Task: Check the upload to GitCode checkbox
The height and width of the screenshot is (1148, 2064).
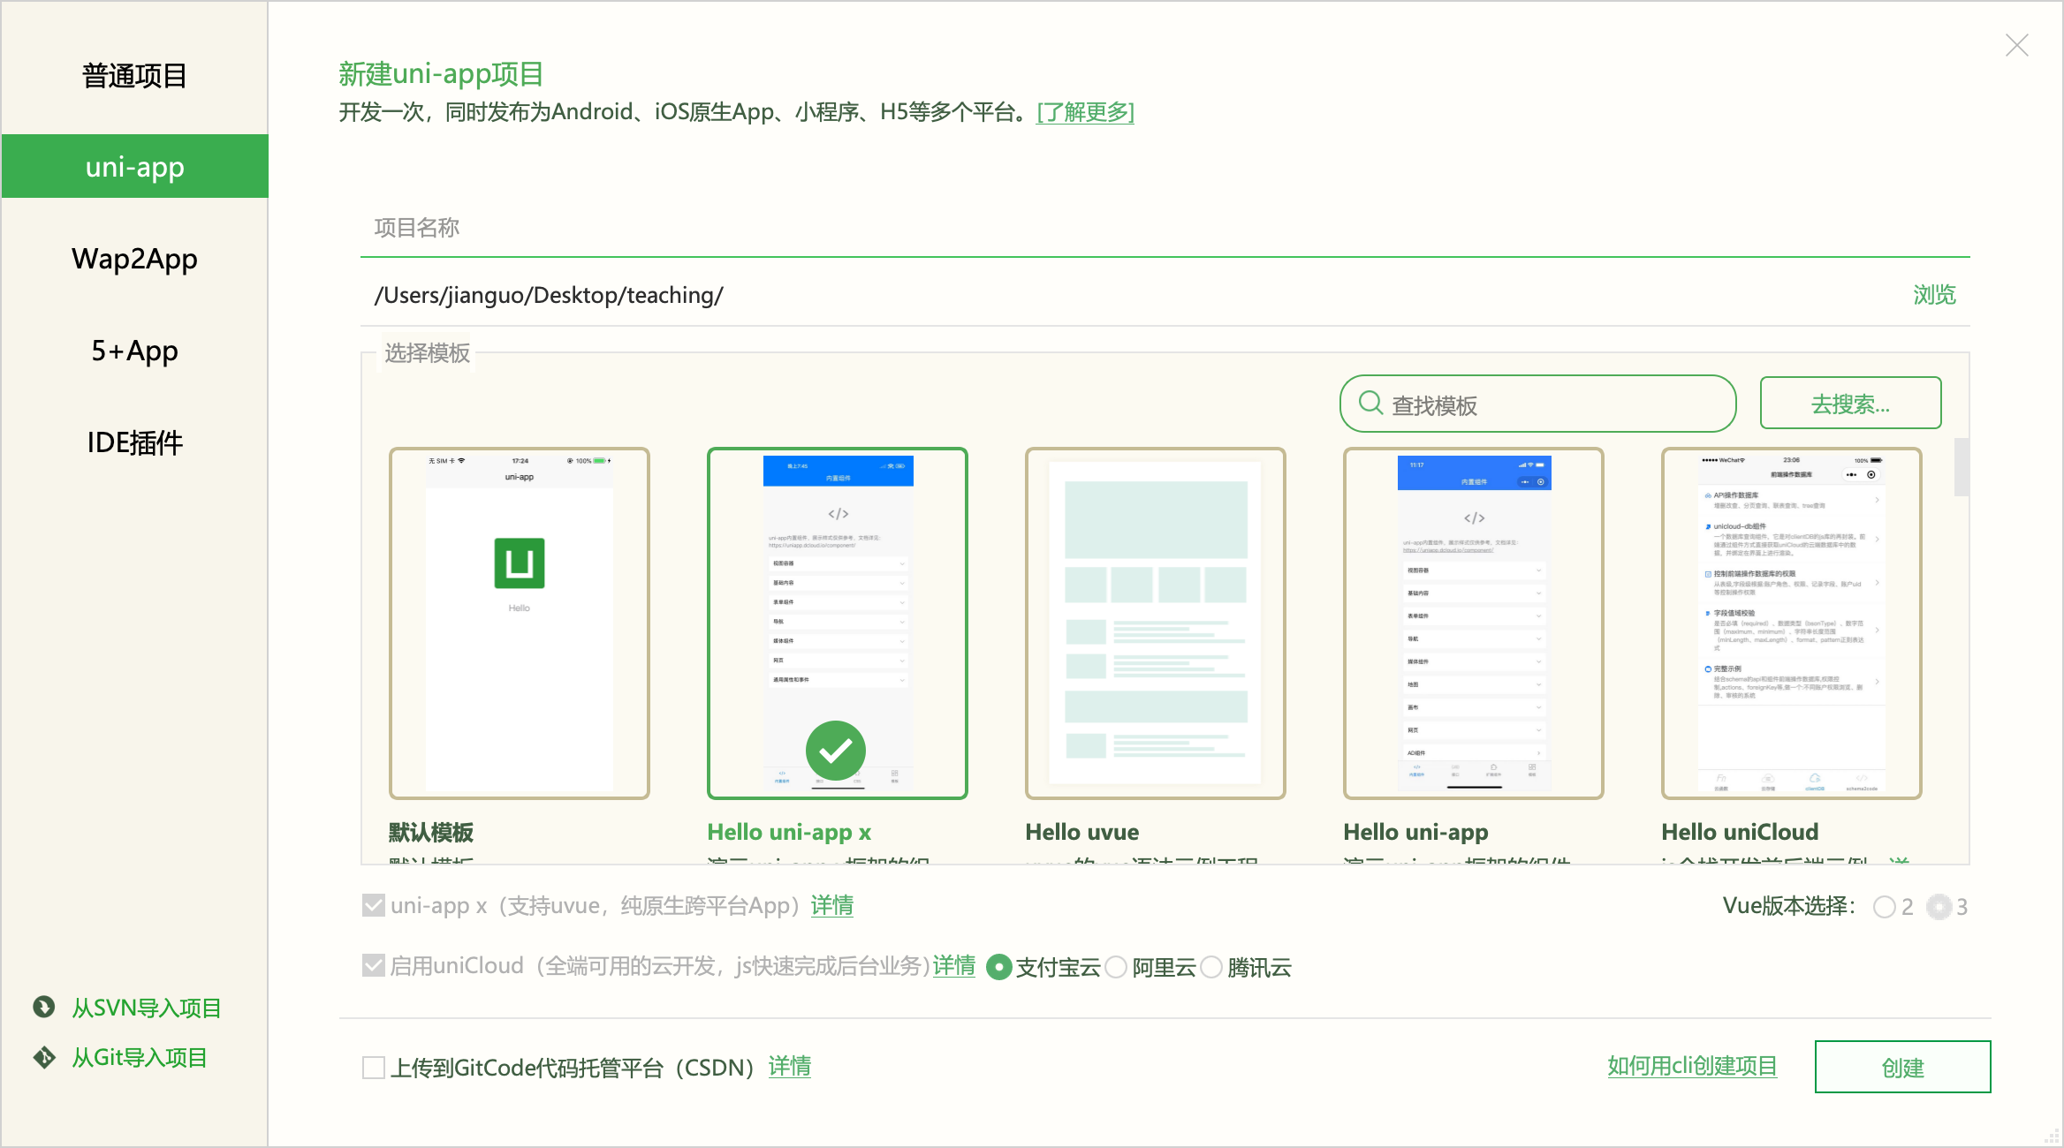Action: pyautogui.click(x=374, y=1068)
